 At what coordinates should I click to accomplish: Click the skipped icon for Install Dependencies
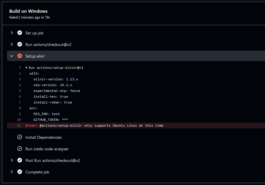[20, 137]
